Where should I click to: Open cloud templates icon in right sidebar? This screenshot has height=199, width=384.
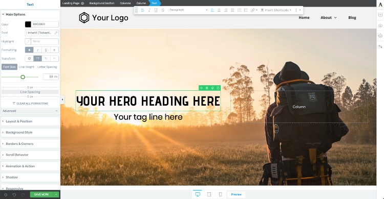coord(380,26)
